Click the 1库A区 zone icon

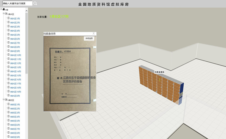6,14
